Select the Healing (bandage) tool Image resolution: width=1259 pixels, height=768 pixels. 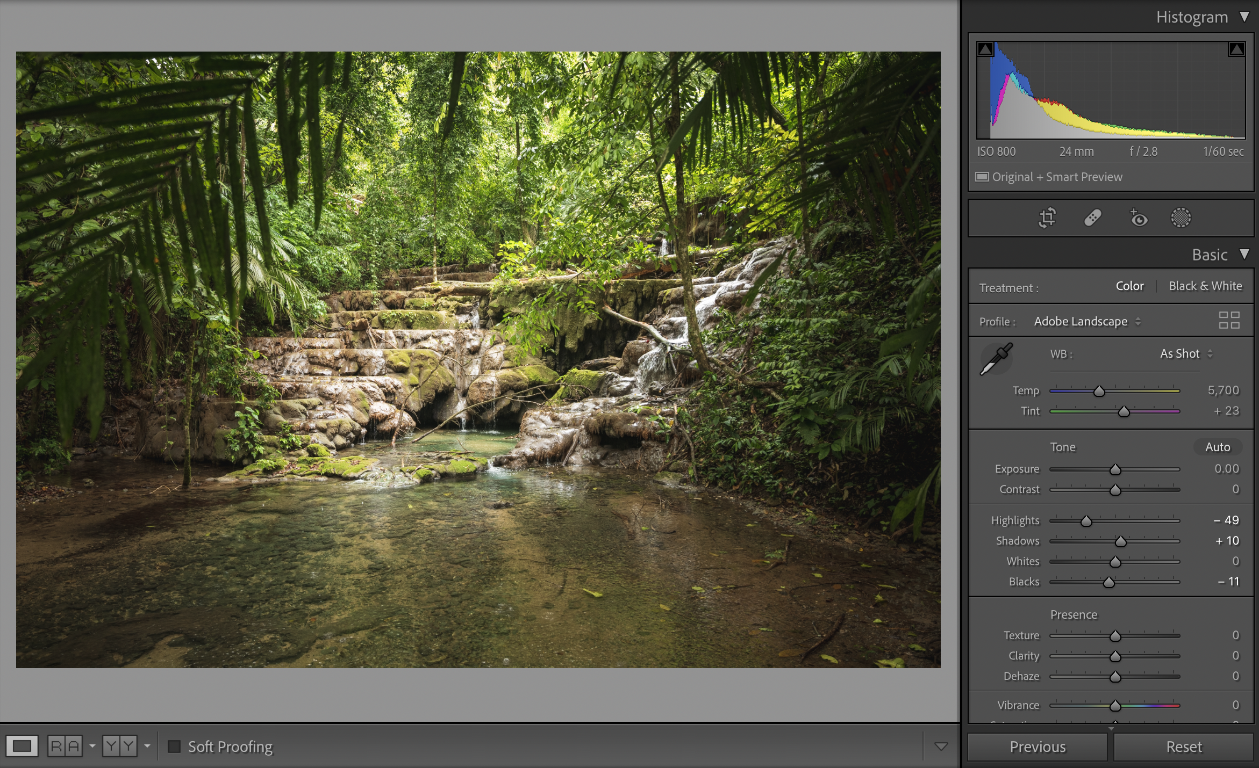tap(1092, 218)
